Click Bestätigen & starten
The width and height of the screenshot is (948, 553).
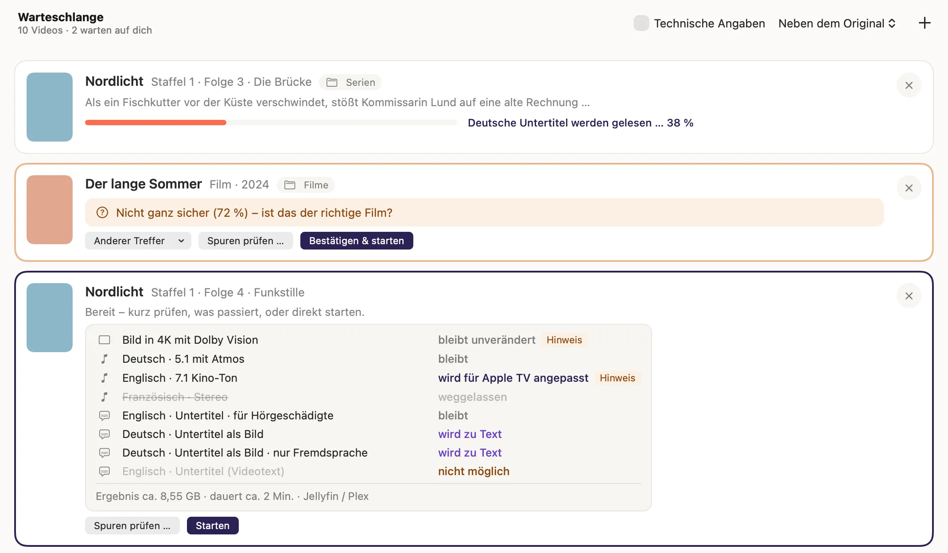coord(357,241)
